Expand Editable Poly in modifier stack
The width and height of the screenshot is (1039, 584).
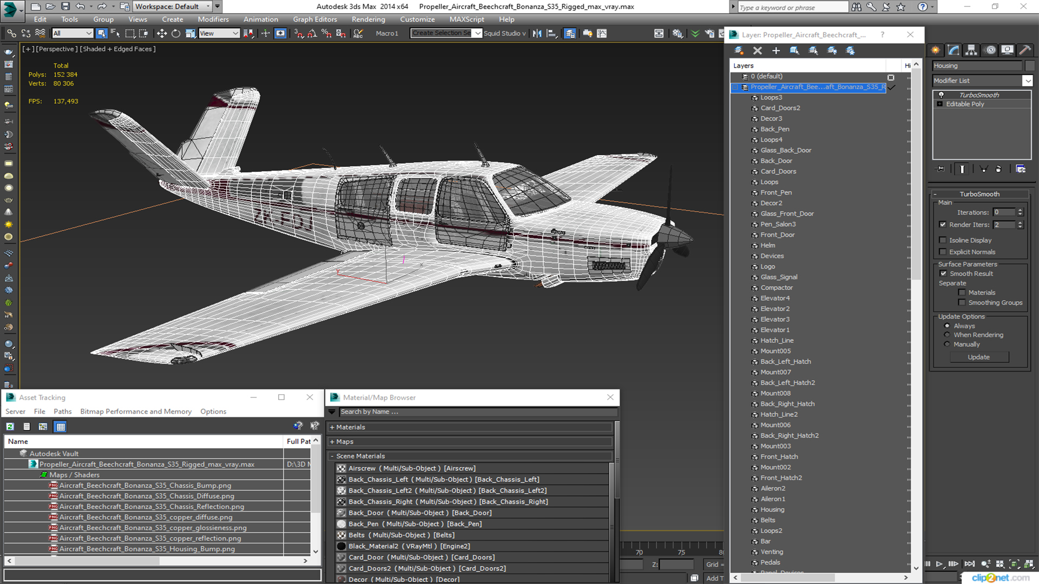tap(940, 104)
